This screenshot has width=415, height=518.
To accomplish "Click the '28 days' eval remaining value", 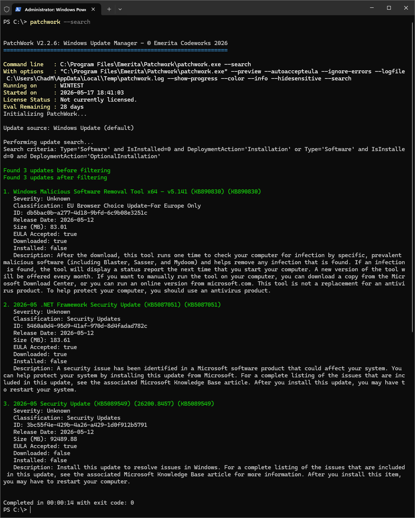I will [72, 107].
